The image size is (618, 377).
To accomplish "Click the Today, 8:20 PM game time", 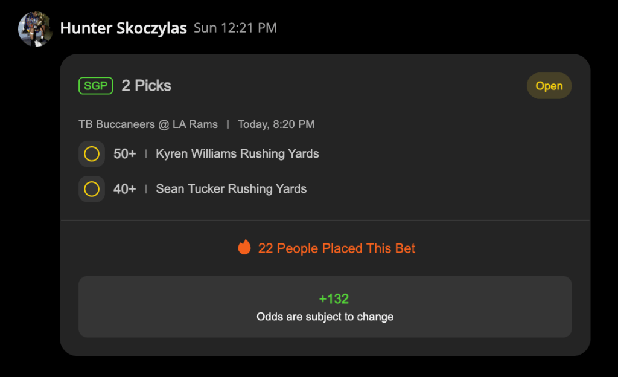I will click(276, 124).
